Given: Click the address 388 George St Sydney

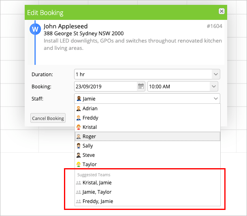Looking at the screenshot, I should coord(84,34).
